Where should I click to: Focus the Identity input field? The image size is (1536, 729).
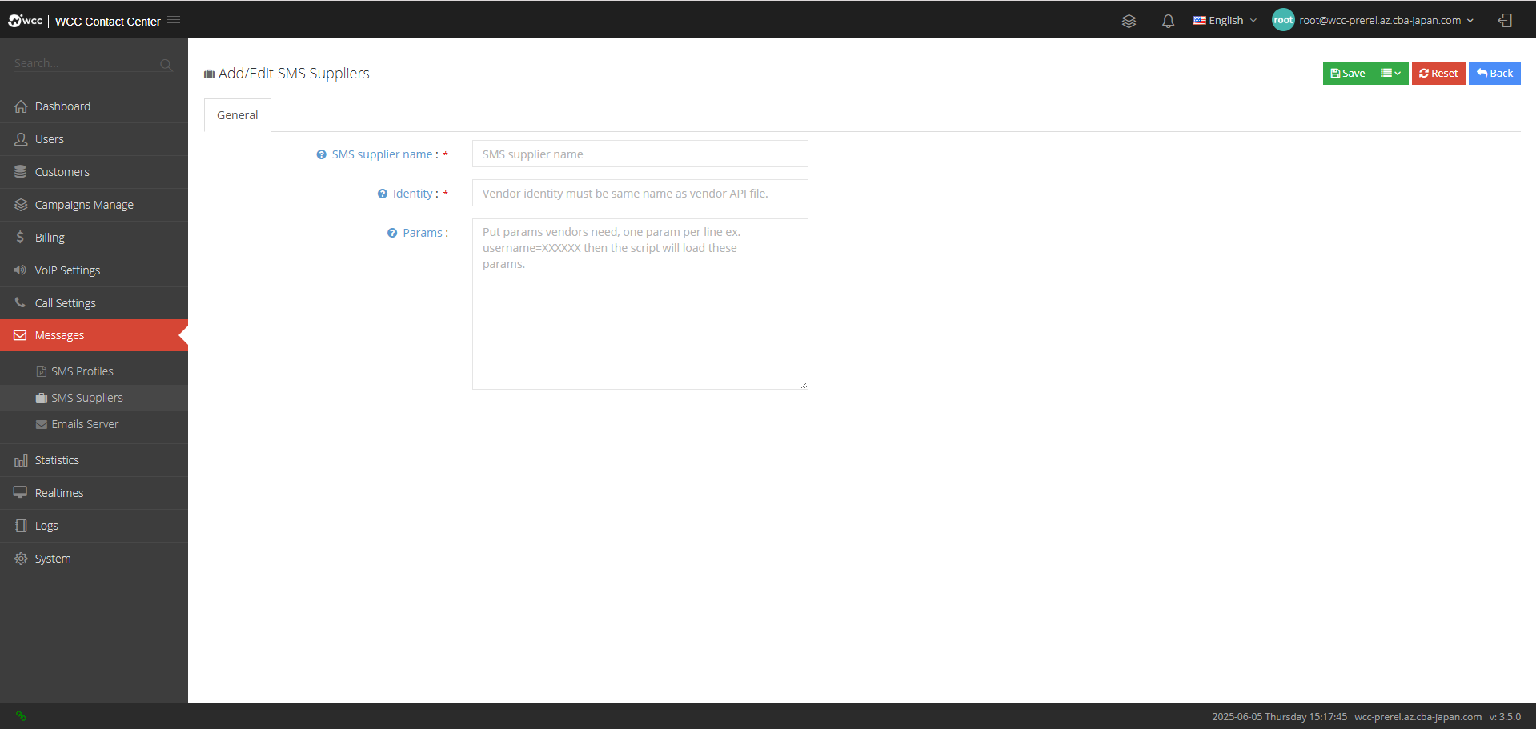coord(640,193)
